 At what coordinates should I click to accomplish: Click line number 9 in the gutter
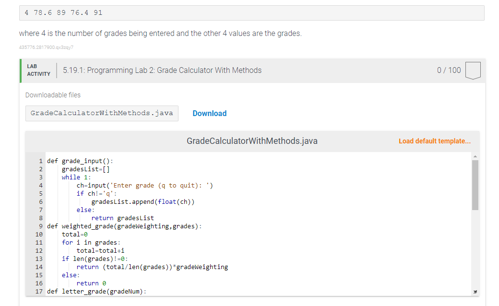tap(40, 226)
